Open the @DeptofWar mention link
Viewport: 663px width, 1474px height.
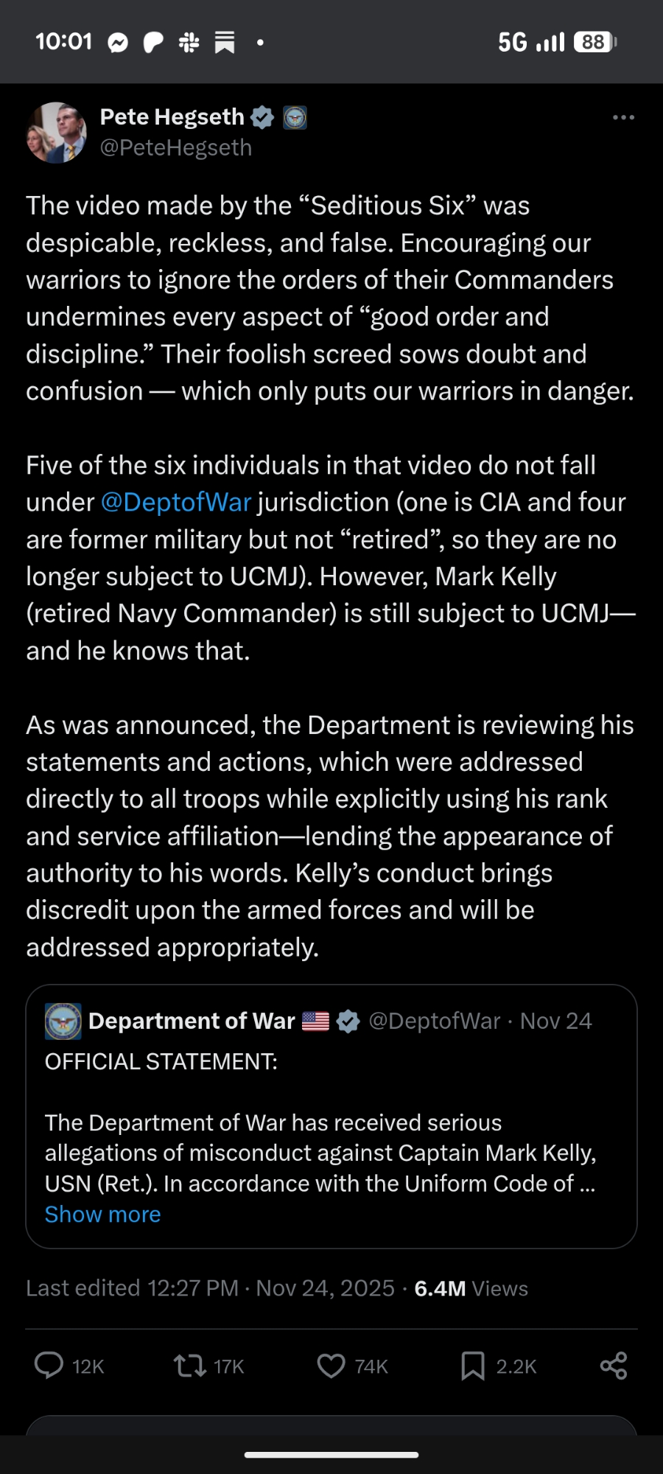click(176, 503)
